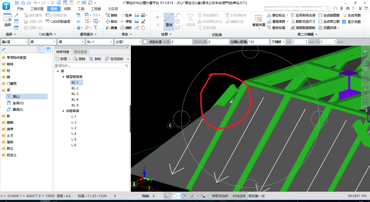Click the 新建 button in component list
This screenshot has width=370, height=202.
click(63, 59)
